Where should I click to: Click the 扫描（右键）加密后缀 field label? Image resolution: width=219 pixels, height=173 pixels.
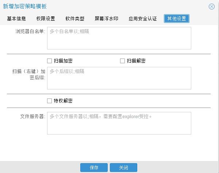coord(28,75)
